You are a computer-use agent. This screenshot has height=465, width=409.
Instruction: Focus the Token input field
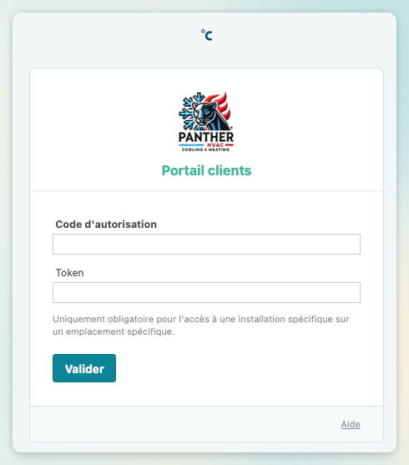206,292
